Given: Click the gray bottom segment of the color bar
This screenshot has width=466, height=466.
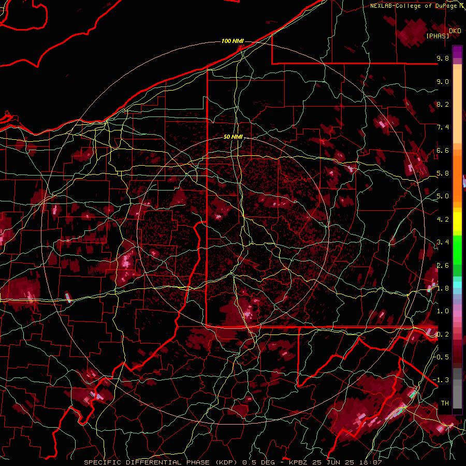Looking at the screenshot, I should [457, 397].
